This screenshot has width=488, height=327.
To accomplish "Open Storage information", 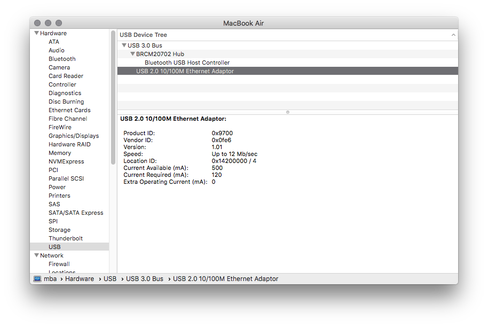I will pyautogui.click(x=59, y=230).
